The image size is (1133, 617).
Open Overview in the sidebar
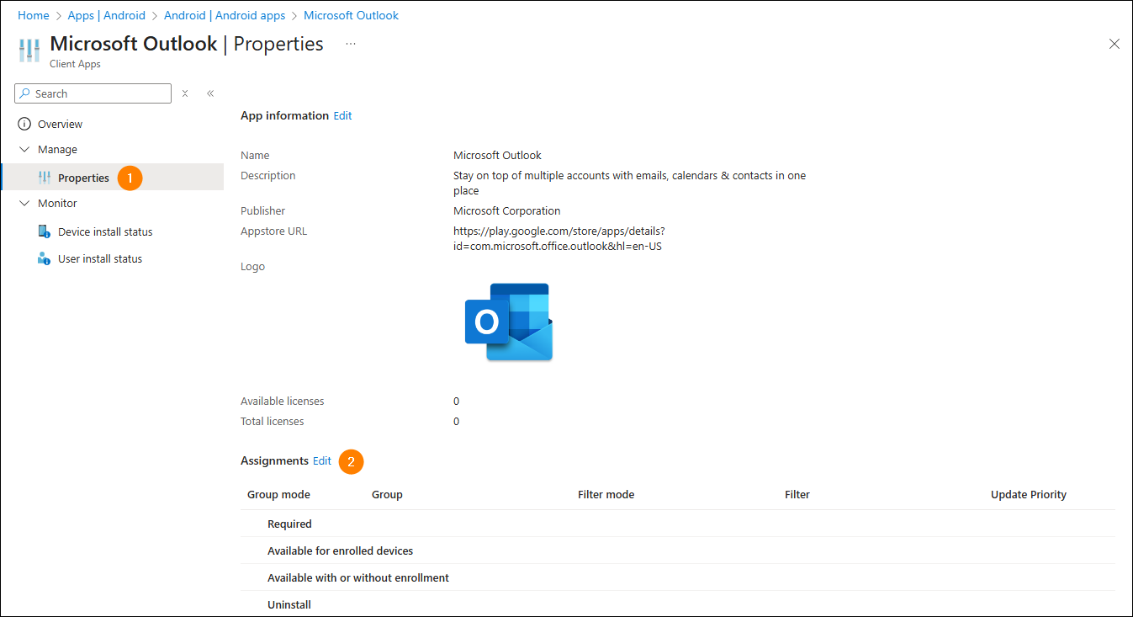click(60, 124)
